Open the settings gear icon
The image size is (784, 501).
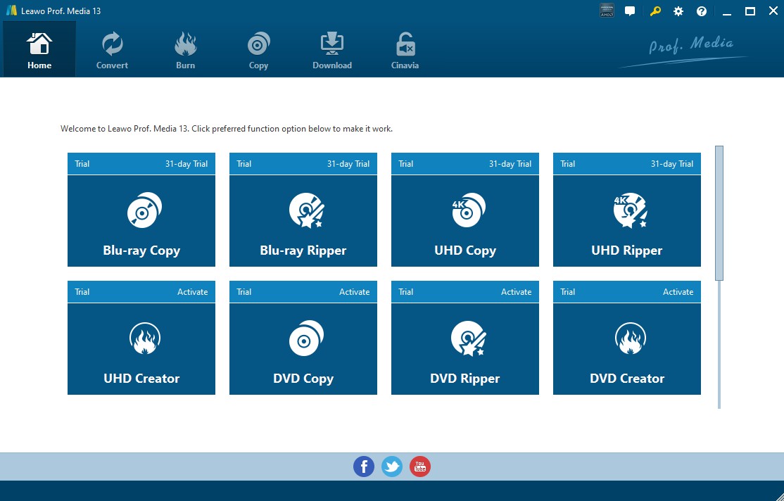678,11
